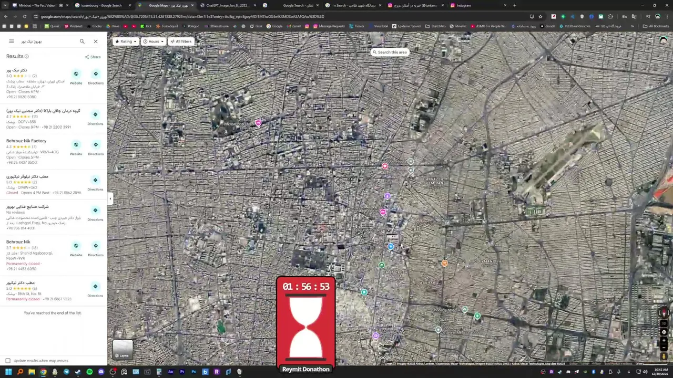This screenshot has width=673, height=378.
Task: Click the orange map pin marker
Action: click(x=444, y=263)
